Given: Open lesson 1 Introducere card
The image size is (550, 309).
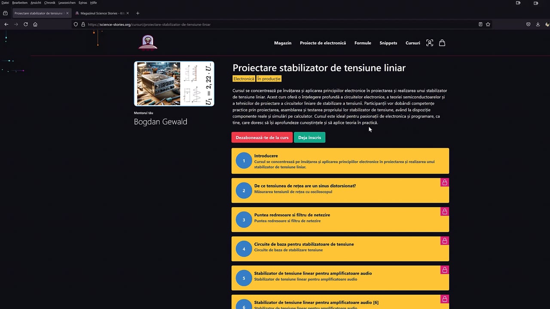Looking at the screenshot, I should click(340, 161).
